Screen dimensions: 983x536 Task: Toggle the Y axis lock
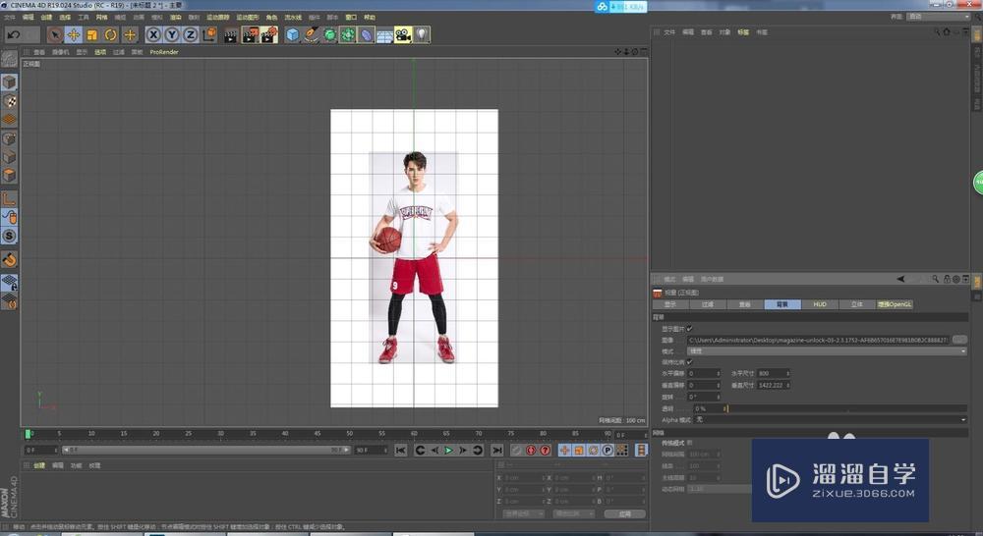172,35
